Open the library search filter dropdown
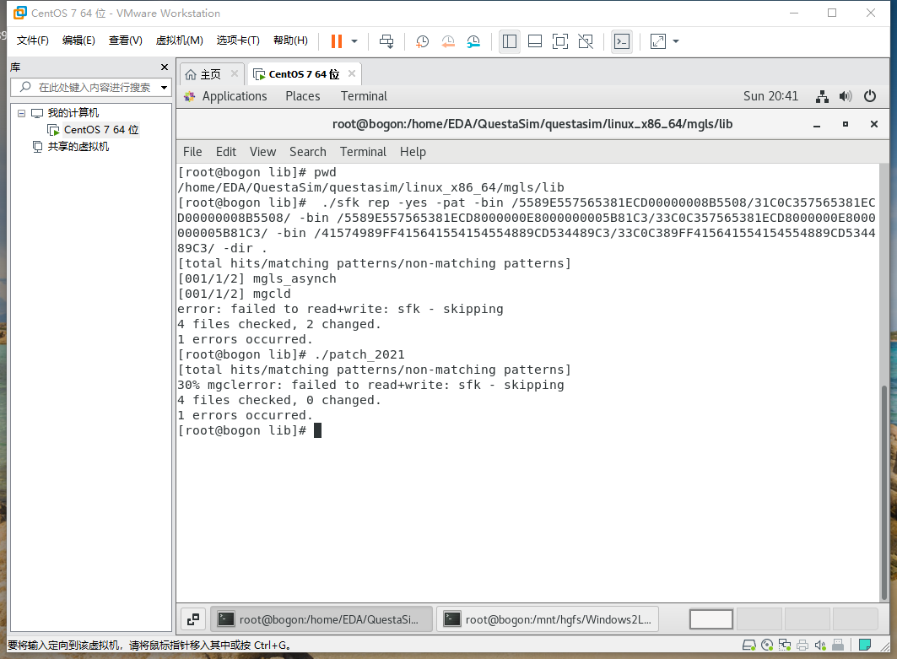The image size is (897, 659). pyautogui.click(x=165, y=88)
